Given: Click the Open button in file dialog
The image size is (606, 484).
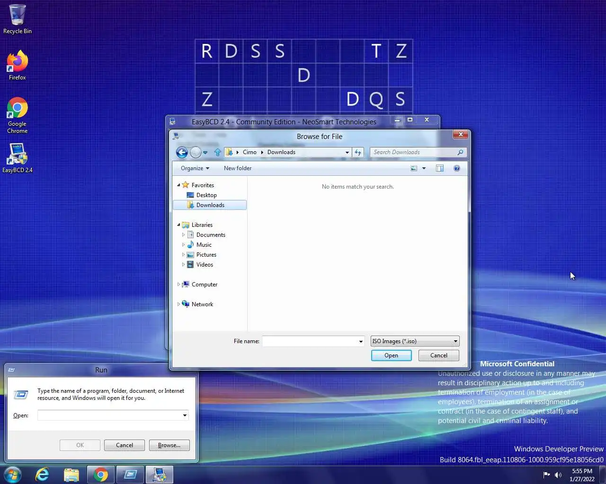Looking at the screenshot, I should pos(392,355).
